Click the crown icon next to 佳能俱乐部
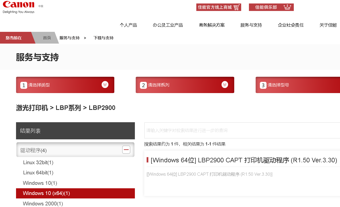340x207 pixels. point(287,7)
